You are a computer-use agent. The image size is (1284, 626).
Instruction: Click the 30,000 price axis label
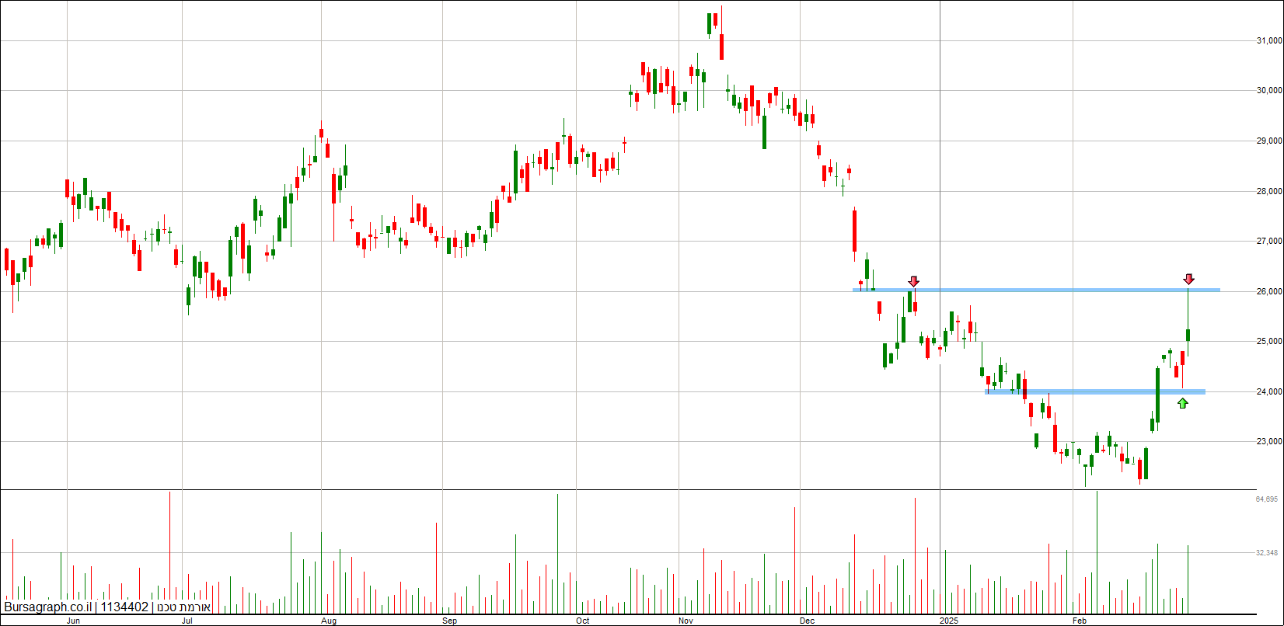1269,91
